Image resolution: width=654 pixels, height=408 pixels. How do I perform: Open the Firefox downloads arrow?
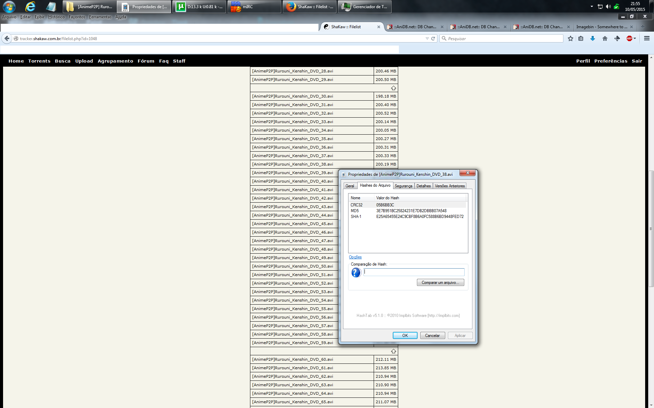click(x=593, y=39)
